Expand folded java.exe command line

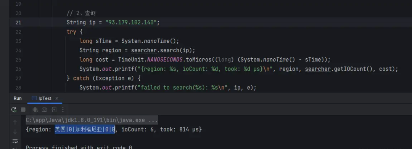92,120
